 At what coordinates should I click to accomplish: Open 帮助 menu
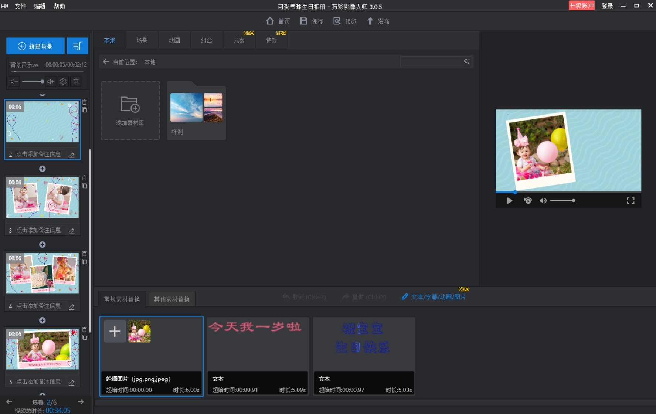tap(59, 6)
